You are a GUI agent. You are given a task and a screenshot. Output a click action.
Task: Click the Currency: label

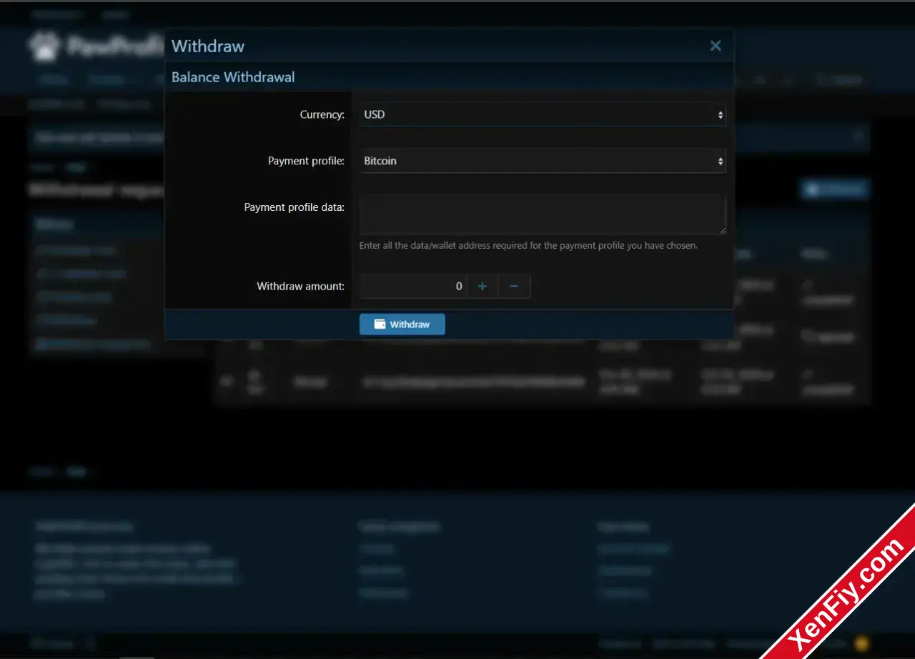(322, 114)
